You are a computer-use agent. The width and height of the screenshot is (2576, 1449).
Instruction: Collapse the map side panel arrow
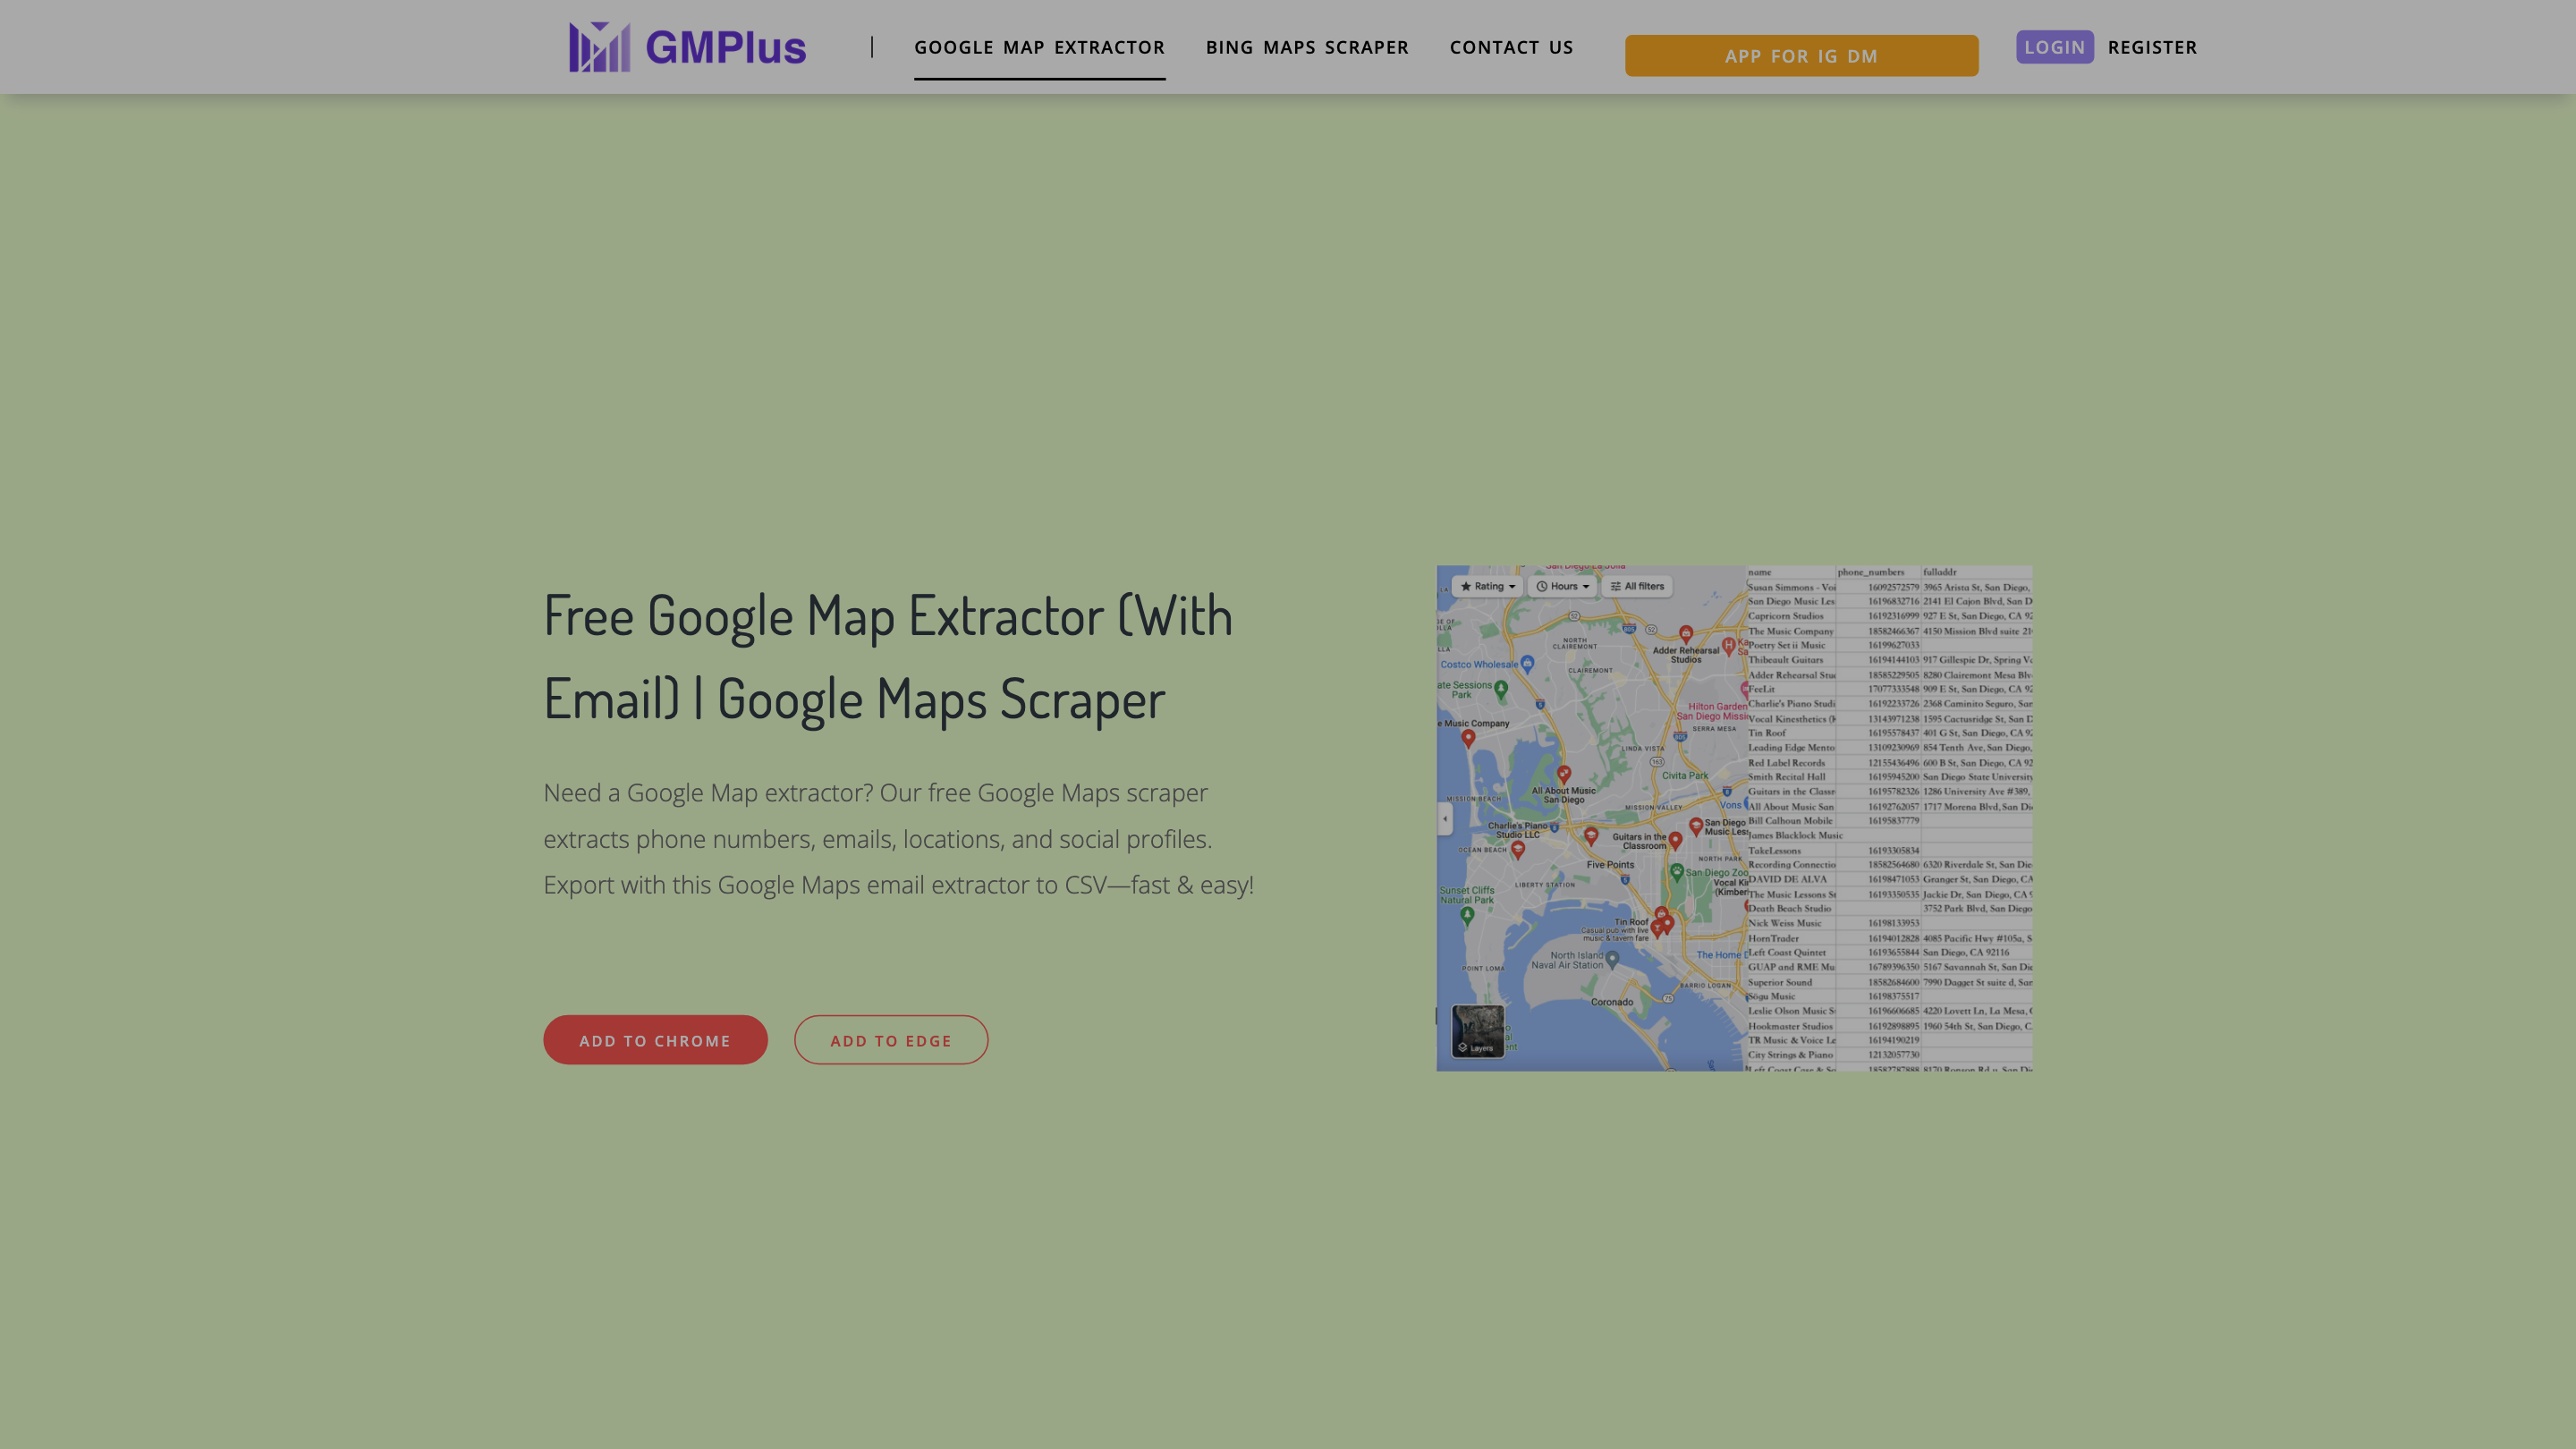click(x=1445, y=819)
